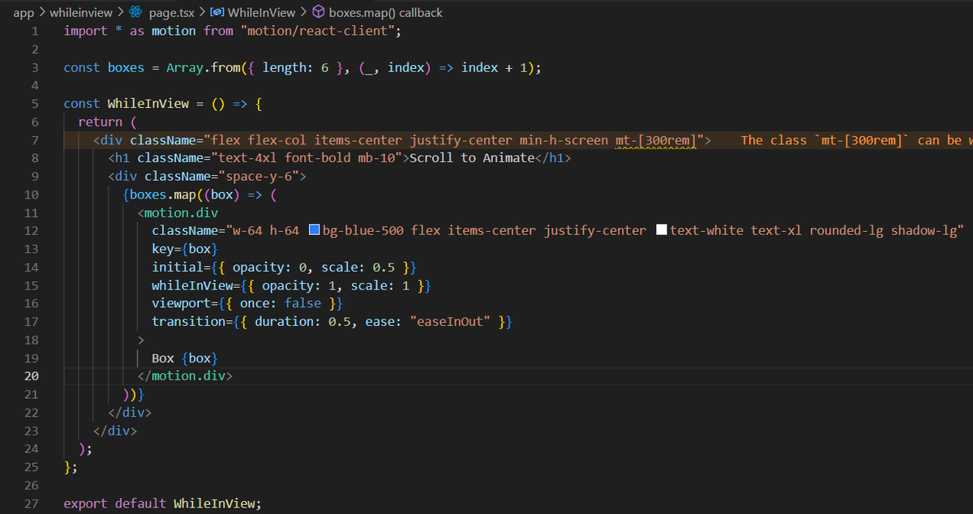
Task: Expand chevron after 'whileinview' breadcrumb
Action: [121, 12]
